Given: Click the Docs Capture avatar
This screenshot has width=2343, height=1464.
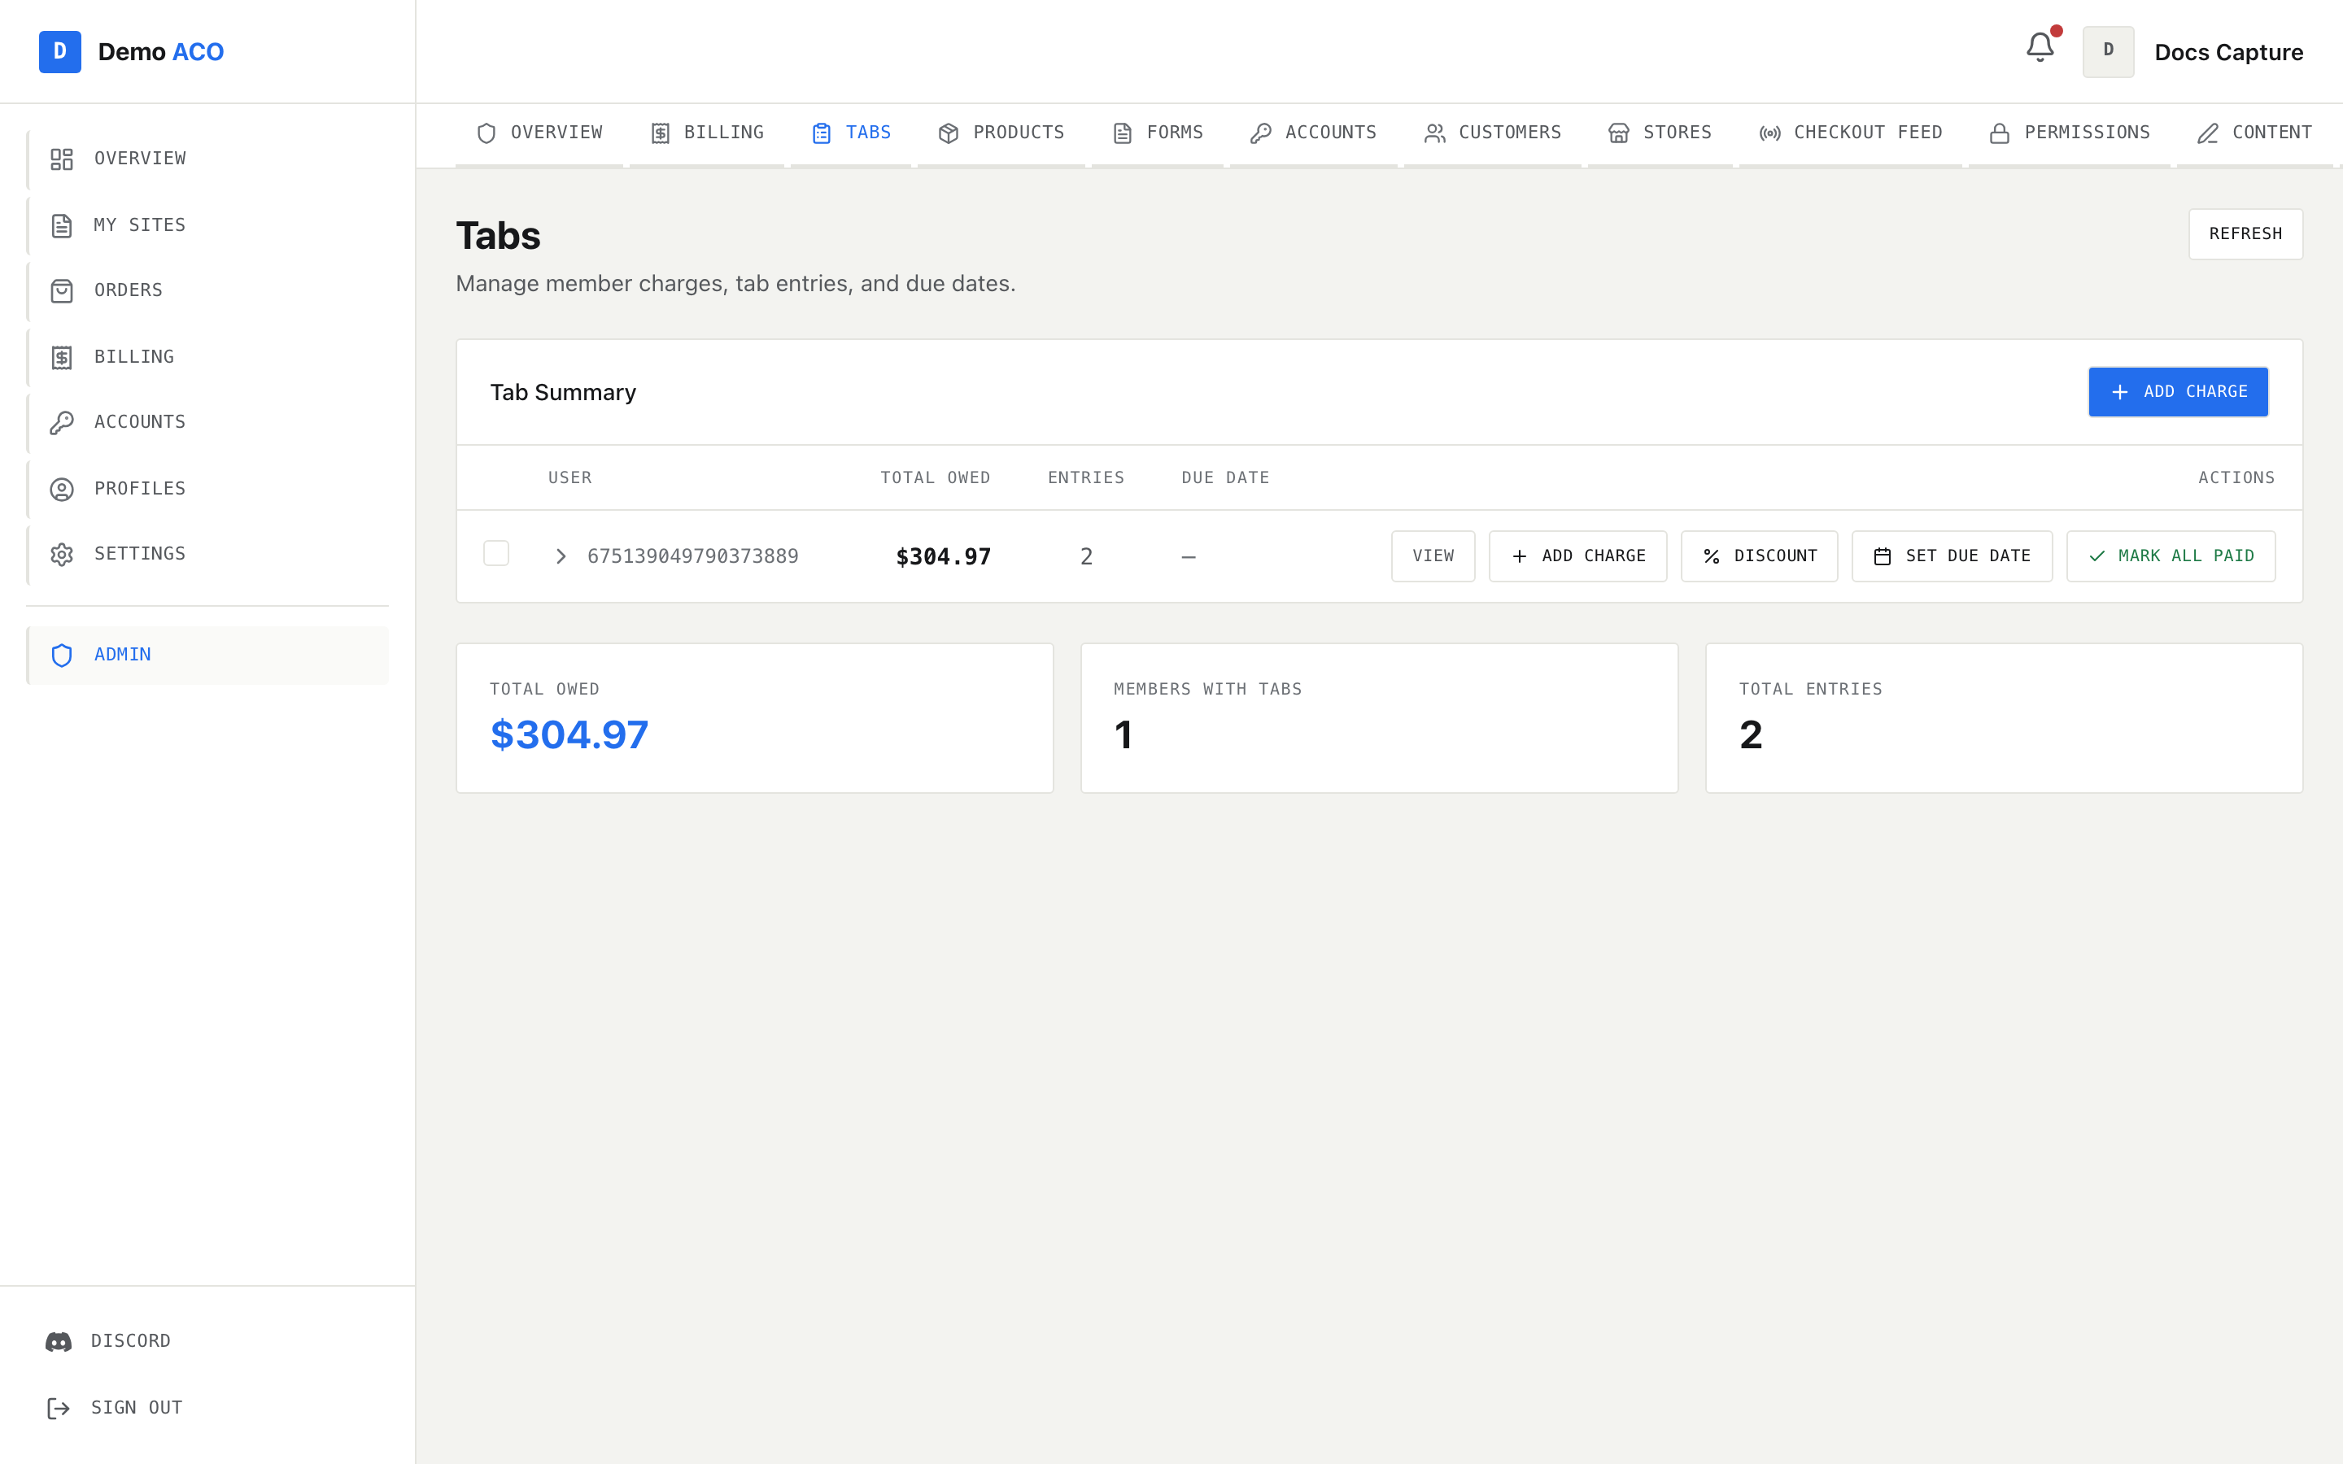Looking at the screenshot, I should click(2108, 51).
